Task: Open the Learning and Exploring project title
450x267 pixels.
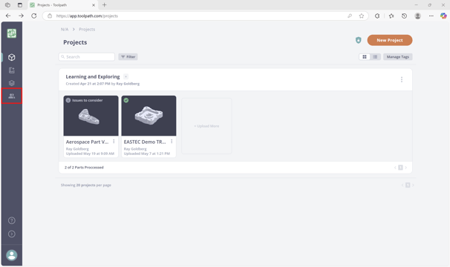Action: (93, 76)
